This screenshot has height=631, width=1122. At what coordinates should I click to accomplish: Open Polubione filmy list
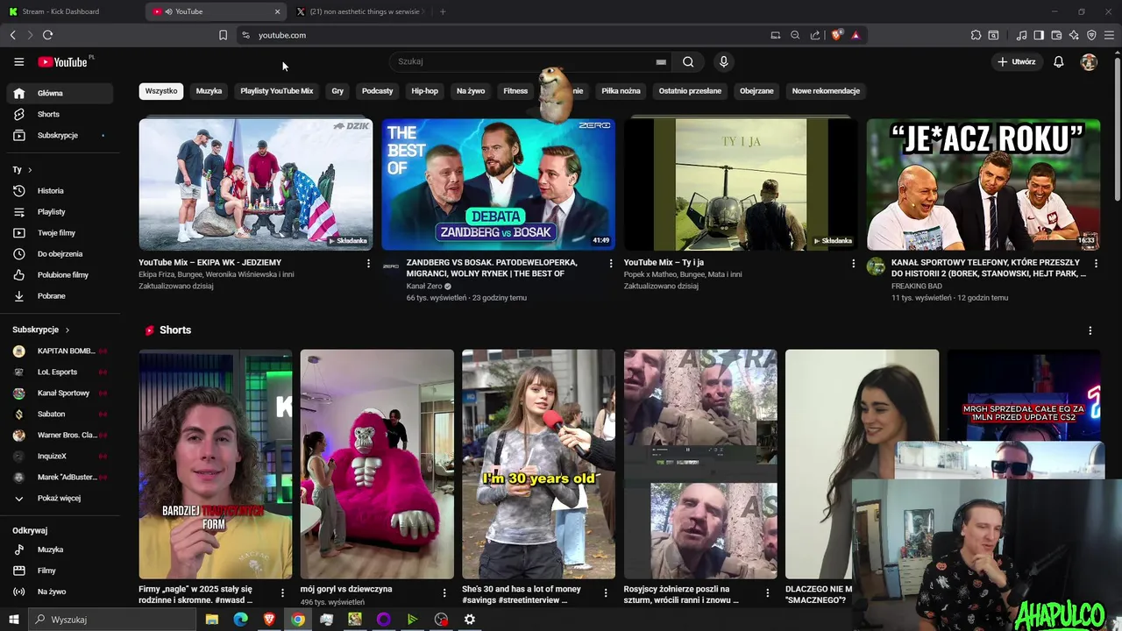click(x=60, y=274)
